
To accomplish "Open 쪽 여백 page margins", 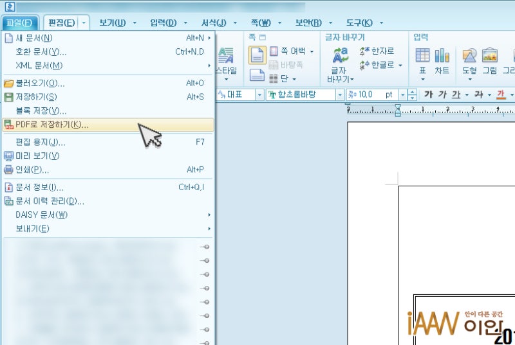I will [288, 51].
